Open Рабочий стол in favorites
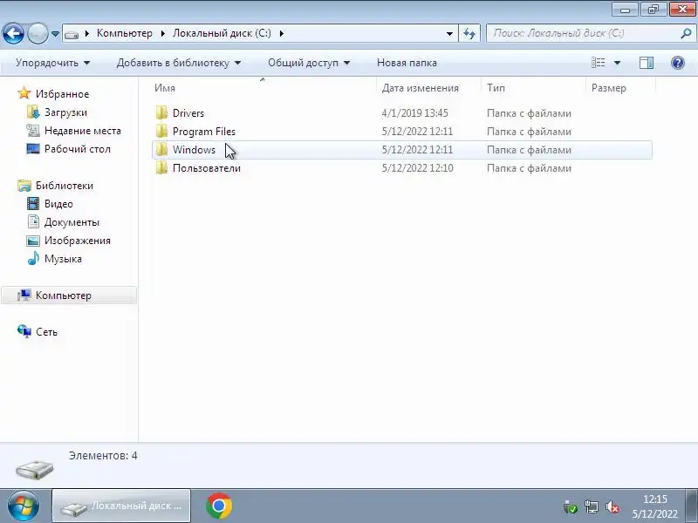This screenshot has width=698, height=523. [78, 149]
